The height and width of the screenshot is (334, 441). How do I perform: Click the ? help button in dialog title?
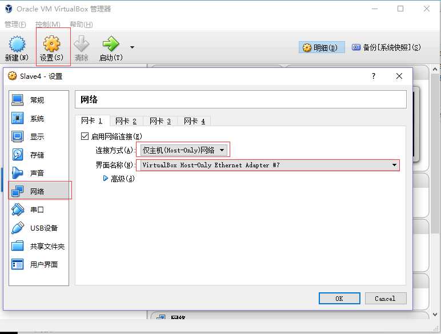pos(374,76)
